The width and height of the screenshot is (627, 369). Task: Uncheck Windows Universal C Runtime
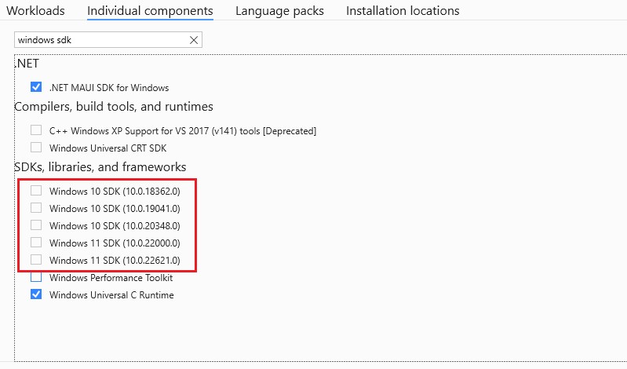36,294
